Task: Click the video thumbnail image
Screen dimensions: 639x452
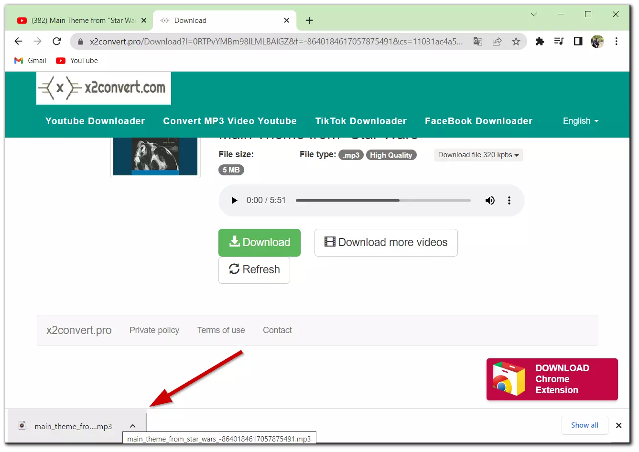Action: pos(155,156)
